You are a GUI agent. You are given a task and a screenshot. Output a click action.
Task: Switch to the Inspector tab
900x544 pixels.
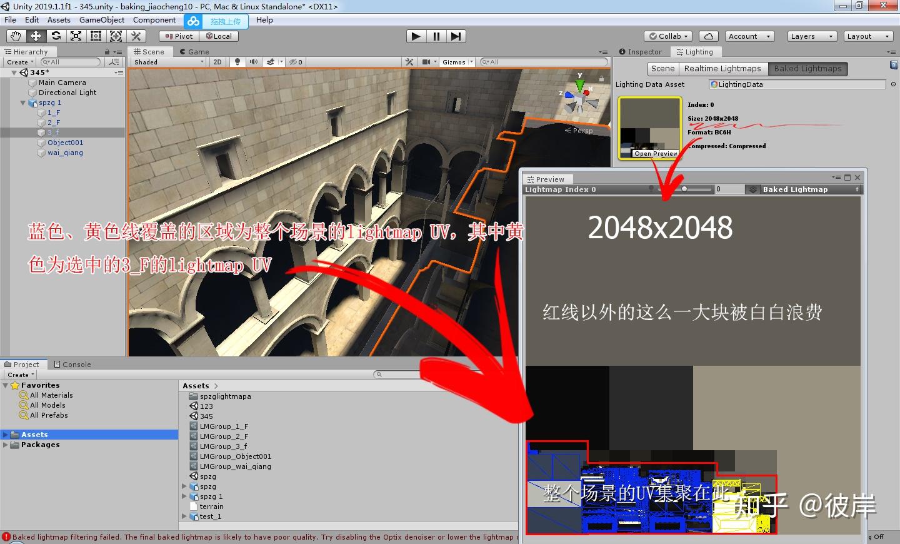[x=641, y=52]
